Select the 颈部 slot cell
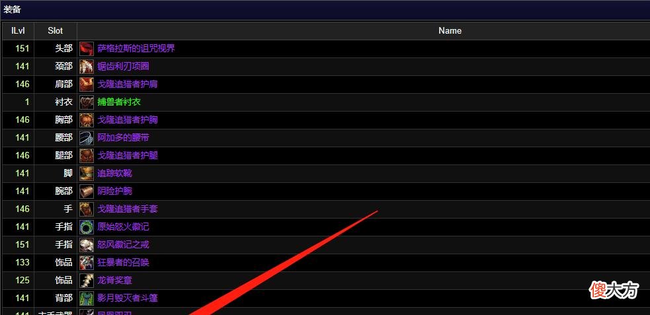The height and width of the screenshot is (315, 650). click(56, 66)
